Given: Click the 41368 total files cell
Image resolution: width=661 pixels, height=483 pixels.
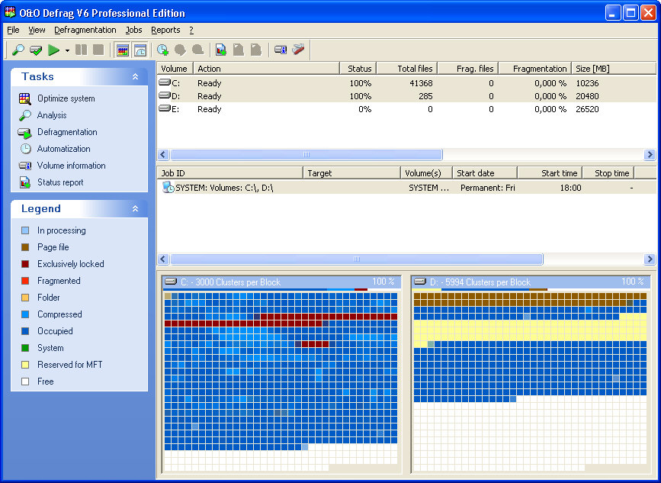Looking at the screenshot, I should (421, 83).
